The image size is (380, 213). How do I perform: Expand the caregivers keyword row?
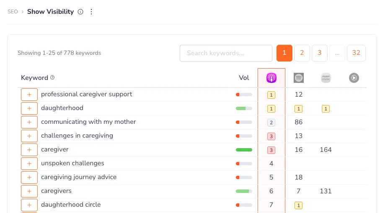(29, 191)
